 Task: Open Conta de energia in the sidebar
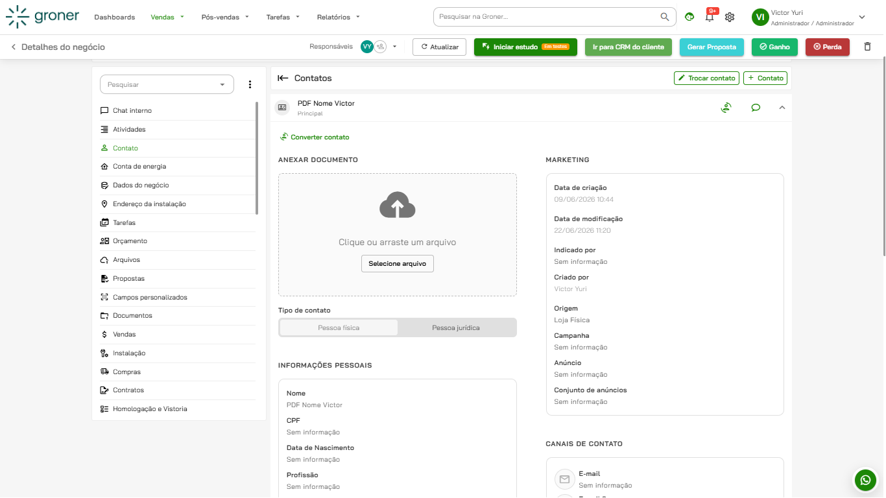click(178, 167)
